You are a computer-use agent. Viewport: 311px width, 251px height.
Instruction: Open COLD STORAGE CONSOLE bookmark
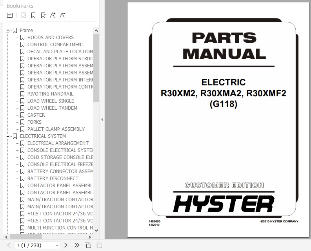[60, 157]
